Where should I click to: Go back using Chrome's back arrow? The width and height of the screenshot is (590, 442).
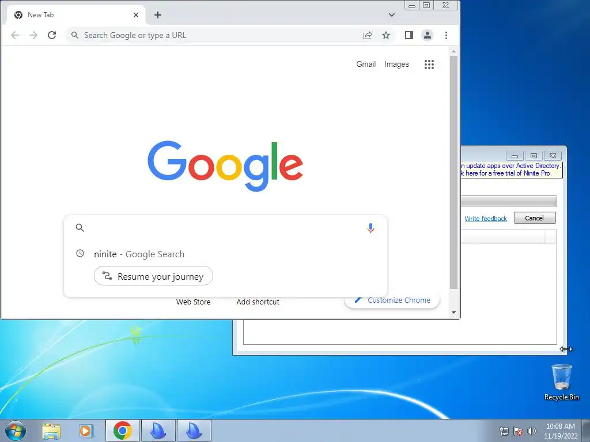pyautogui.click(x=15, y=35)
